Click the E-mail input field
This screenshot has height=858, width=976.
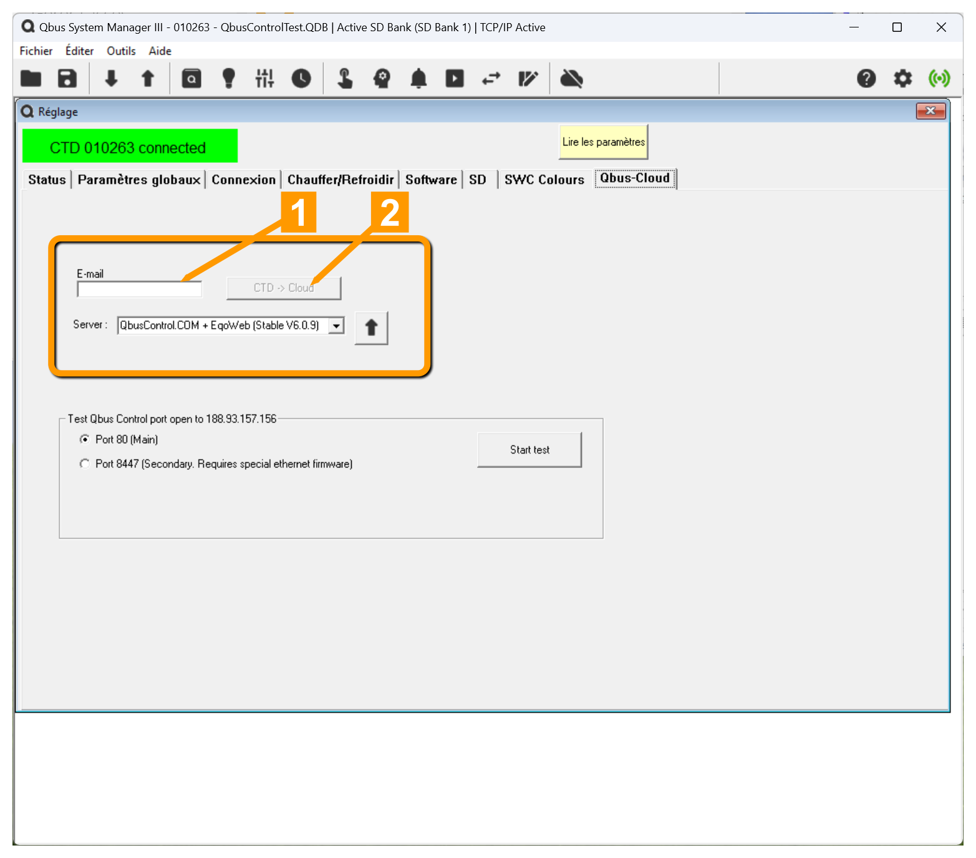(x=139, y=290)
